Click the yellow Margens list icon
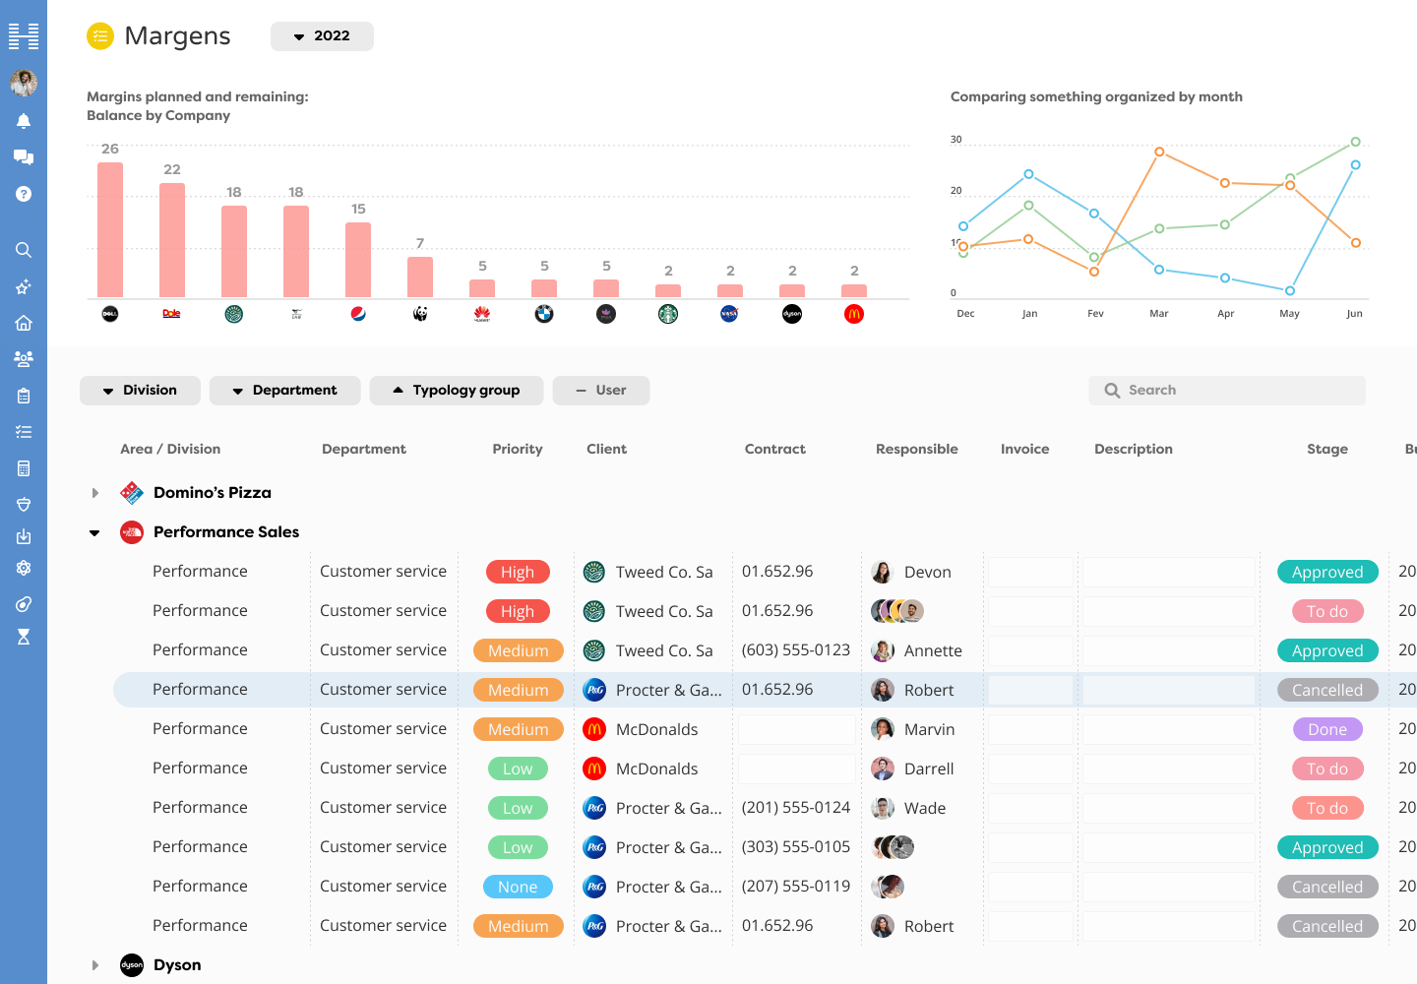1417x984 pixels. coord(100,36)
